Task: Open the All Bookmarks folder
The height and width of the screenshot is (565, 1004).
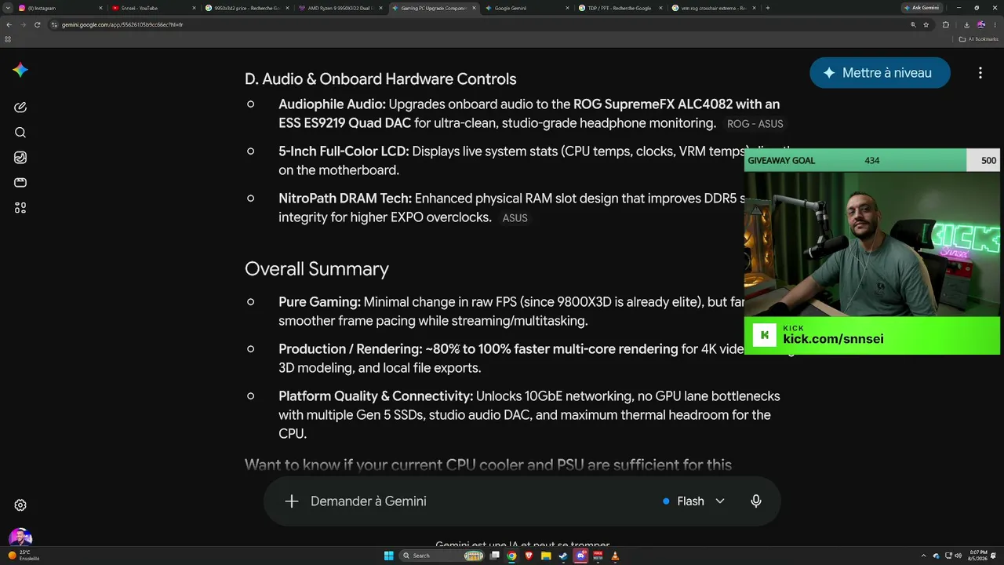Action: [979, 38]
